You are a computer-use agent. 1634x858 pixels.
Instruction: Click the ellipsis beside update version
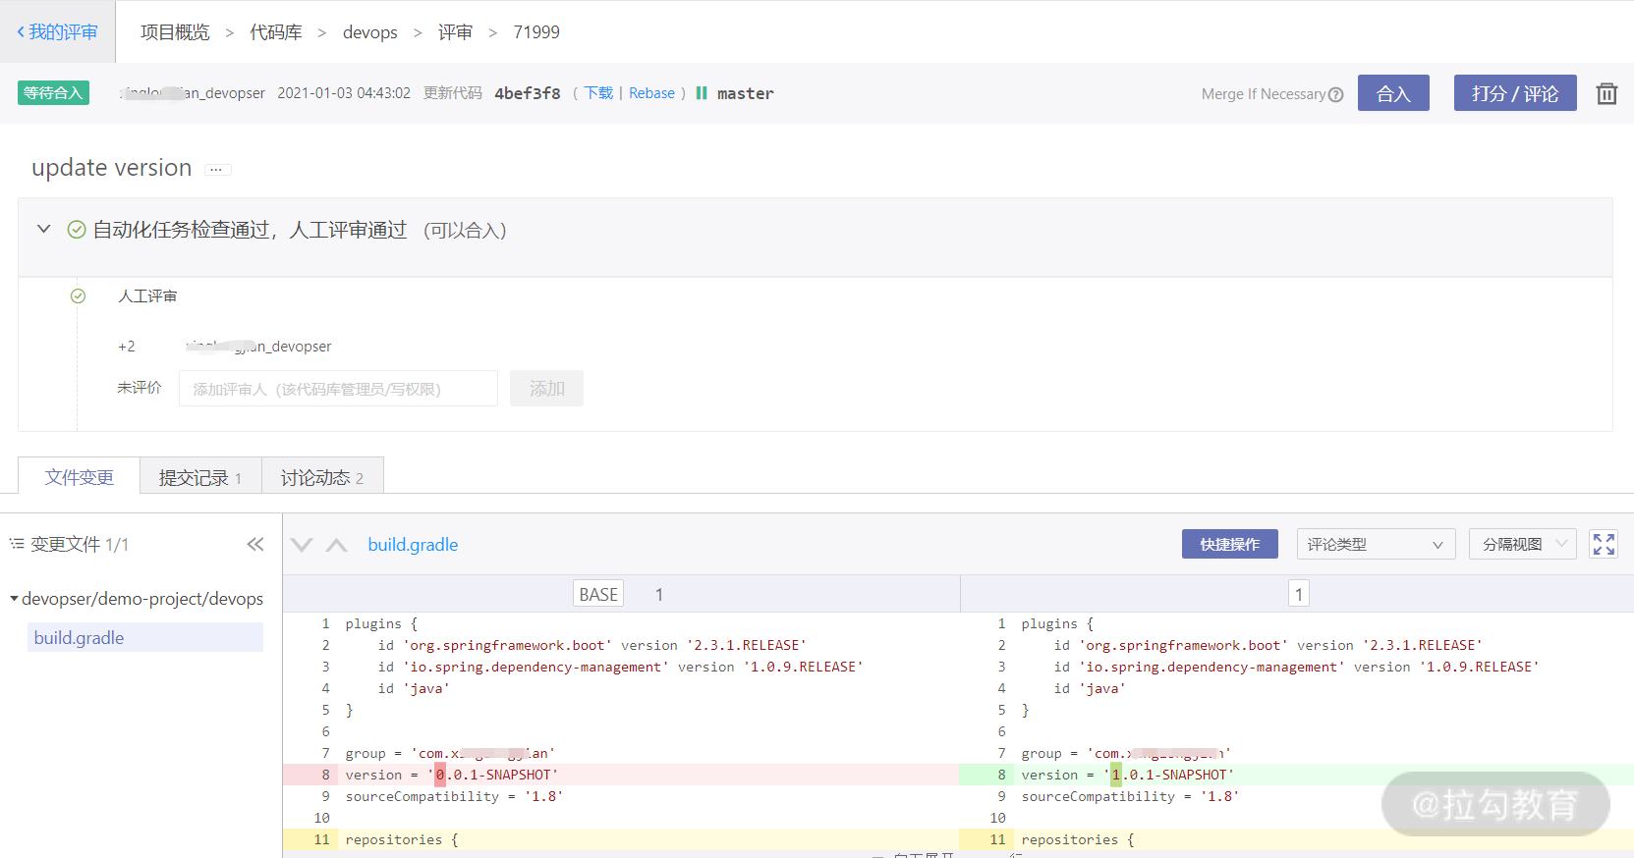pos(217,169)
